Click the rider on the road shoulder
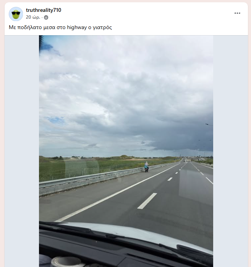 tap(146, 167)
